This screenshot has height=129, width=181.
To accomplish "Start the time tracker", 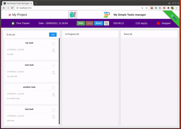I will click(81, 23).
